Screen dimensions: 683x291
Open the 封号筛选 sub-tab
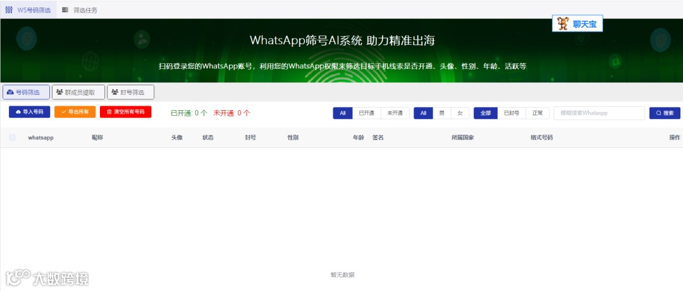(x=131, y=92)
